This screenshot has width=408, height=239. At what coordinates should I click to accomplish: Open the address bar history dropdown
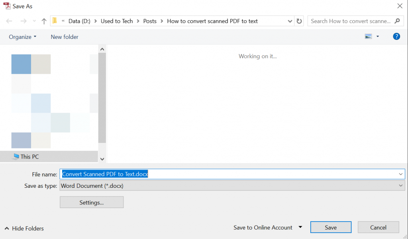point(290,21)
